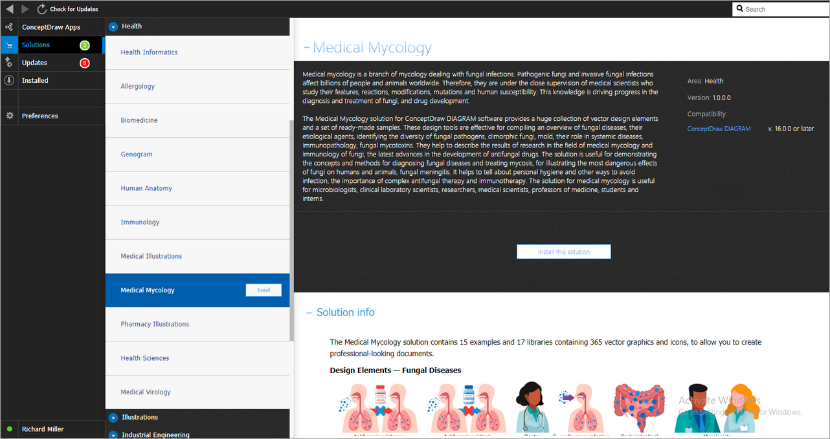Click the Installed download icon
The height and width of the screenshot is (439, 830).
9,80
